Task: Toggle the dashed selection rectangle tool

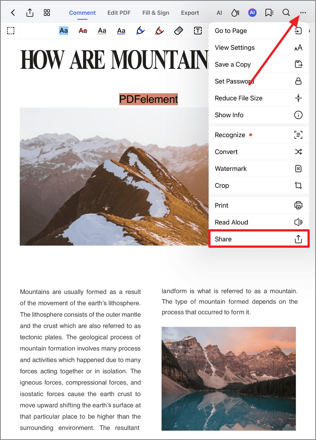Action: pyautogui.click(x=11, y=31)
